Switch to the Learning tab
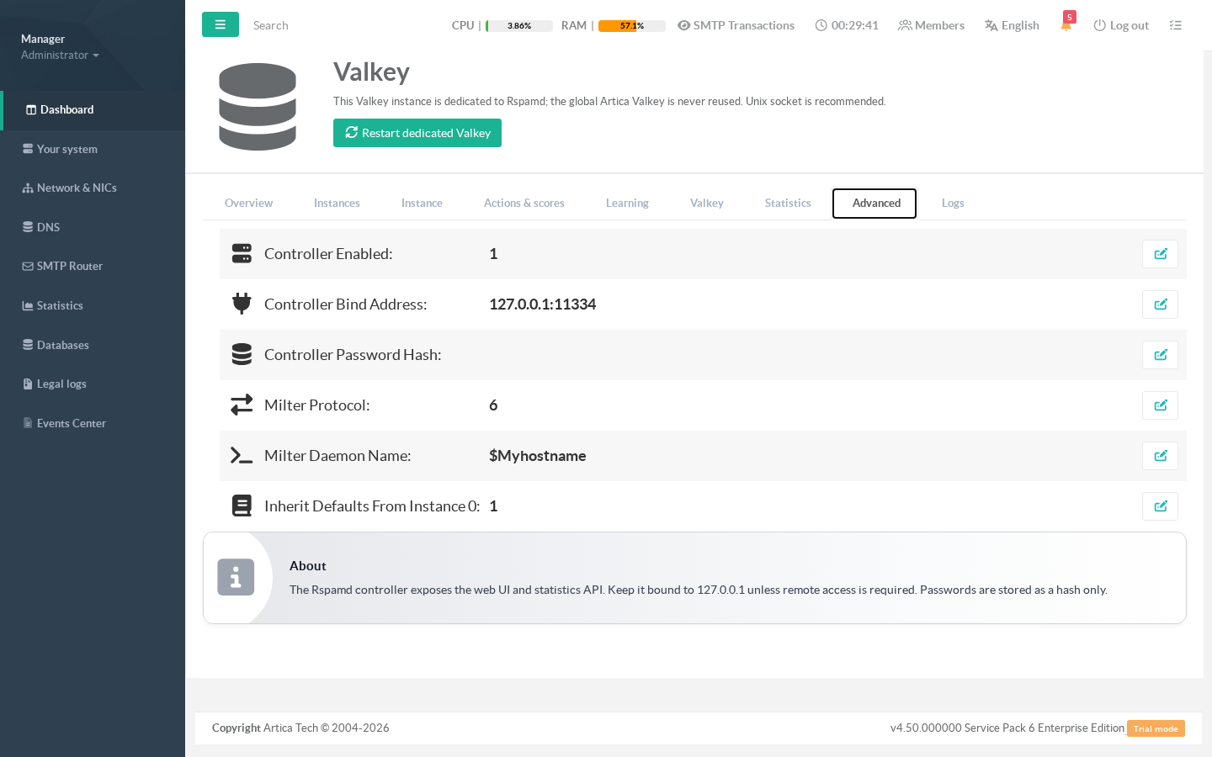Viewport: 1212px width, 757px height. coord(627,204)
